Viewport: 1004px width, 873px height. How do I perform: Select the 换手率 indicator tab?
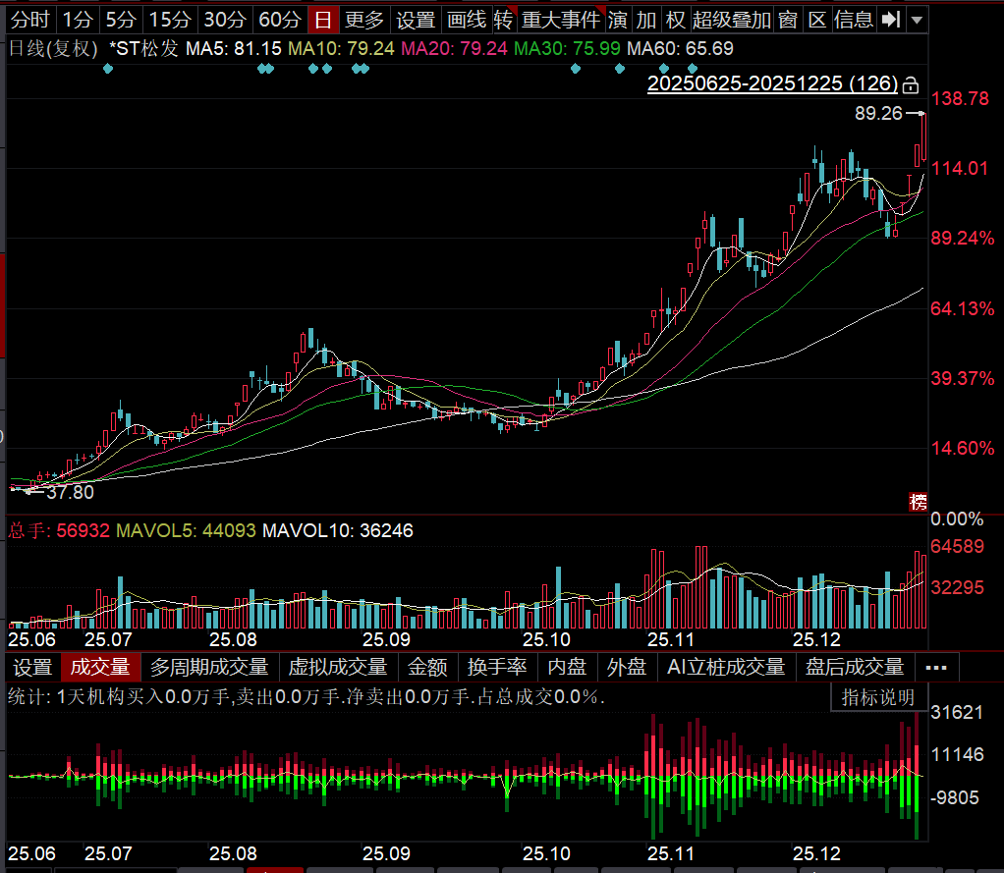(497, 668)
